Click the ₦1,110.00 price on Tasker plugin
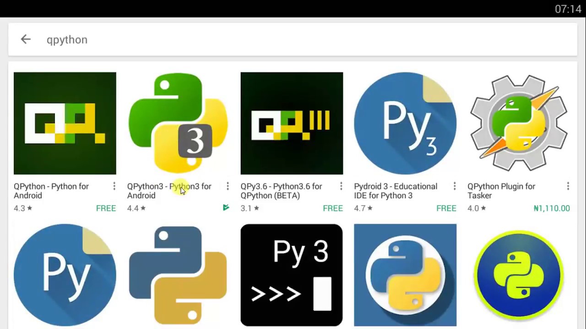The width and height of the screenshot is (586, 329). (552, 208)
